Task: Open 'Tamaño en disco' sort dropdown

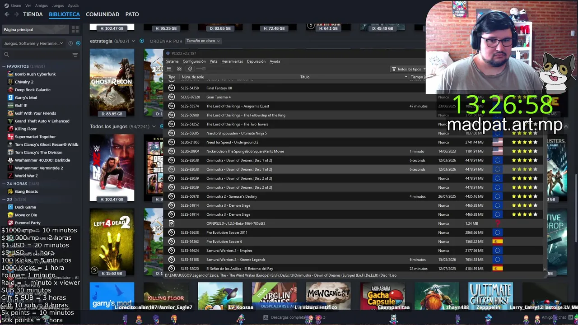Action: pos(203,41)
